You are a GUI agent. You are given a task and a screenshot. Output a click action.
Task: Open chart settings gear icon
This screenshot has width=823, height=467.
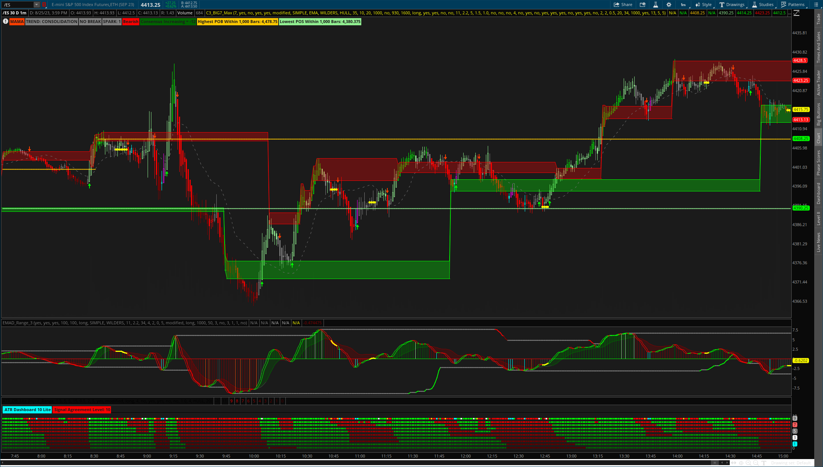tap(669, 5)
